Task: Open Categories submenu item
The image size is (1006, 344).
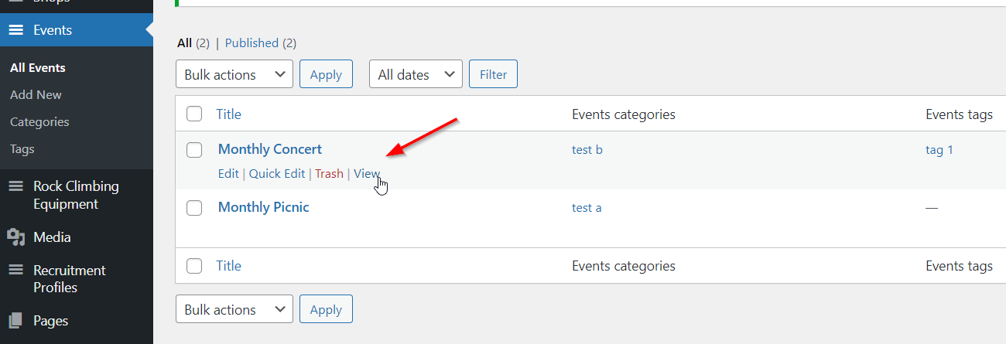Action: pyautogui.click(x=39, y=122)
